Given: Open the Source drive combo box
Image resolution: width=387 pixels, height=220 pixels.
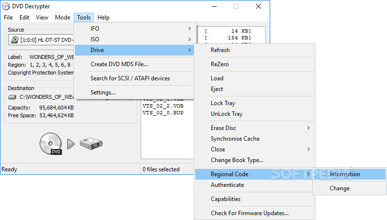Looking at the screenshot, I should (x=41, y=40).
